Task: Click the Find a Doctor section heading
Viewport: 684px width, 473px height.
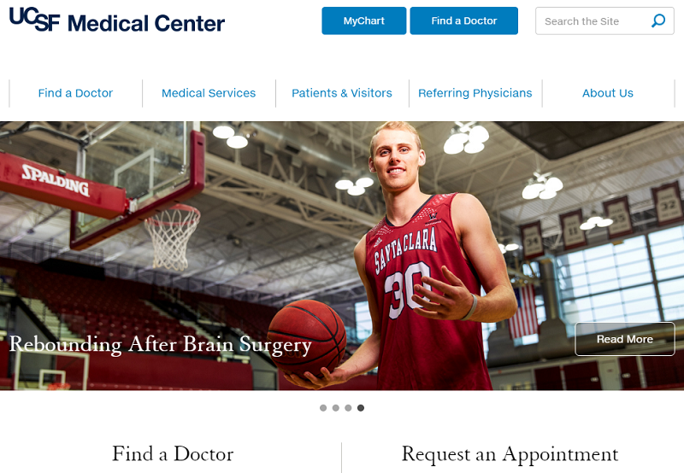Action: click(x=173, y=453)
